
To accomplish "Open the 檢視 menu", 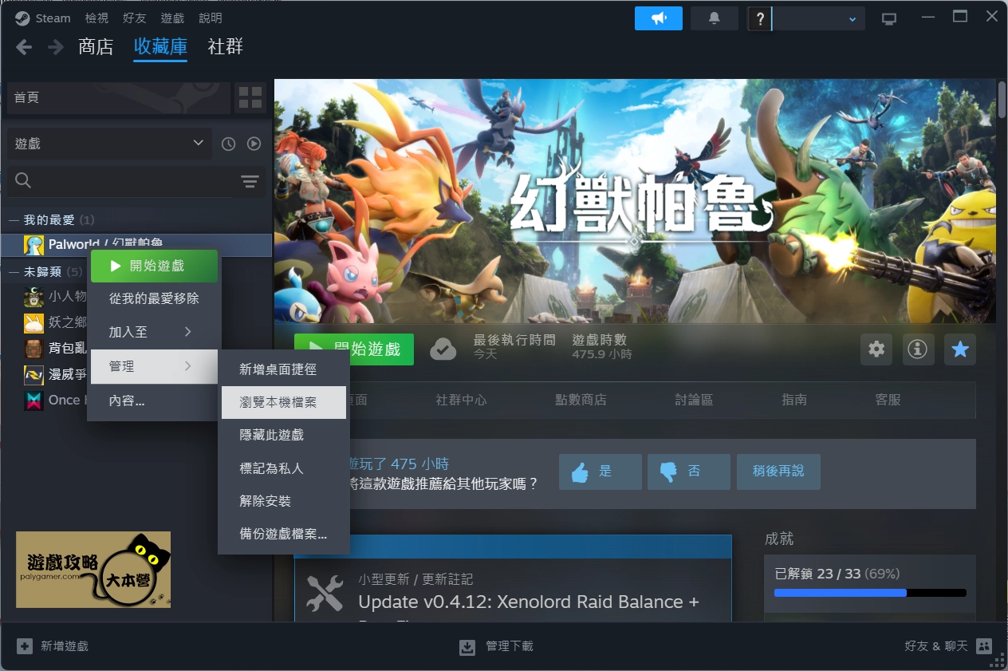I will coord(96,18).
